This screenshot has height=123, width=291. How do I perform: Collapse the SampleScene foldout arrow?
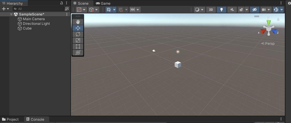11,14
